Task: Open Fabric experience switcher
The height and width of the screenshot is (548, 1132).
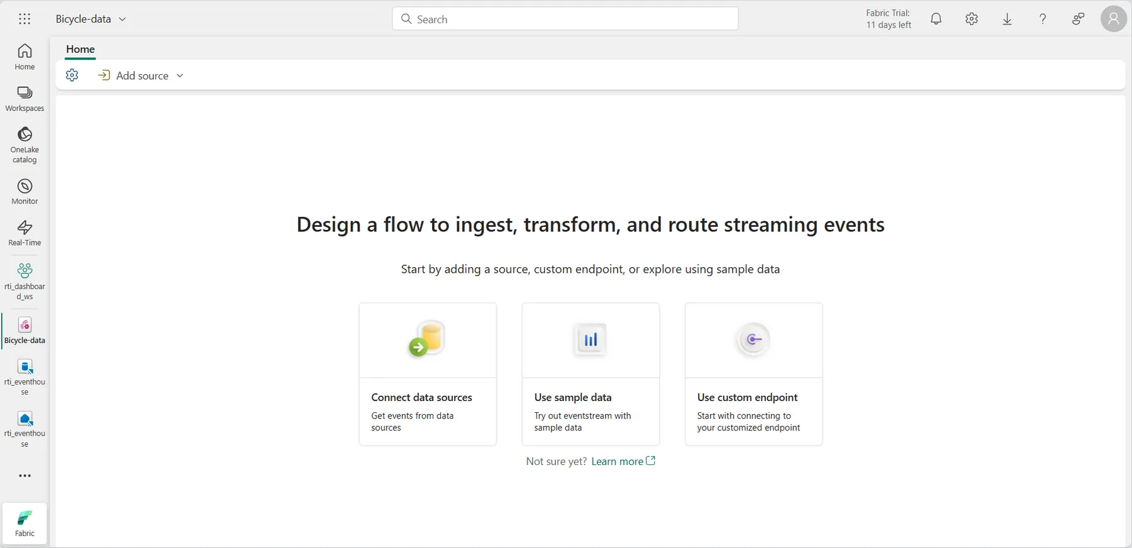Action: 25,523
